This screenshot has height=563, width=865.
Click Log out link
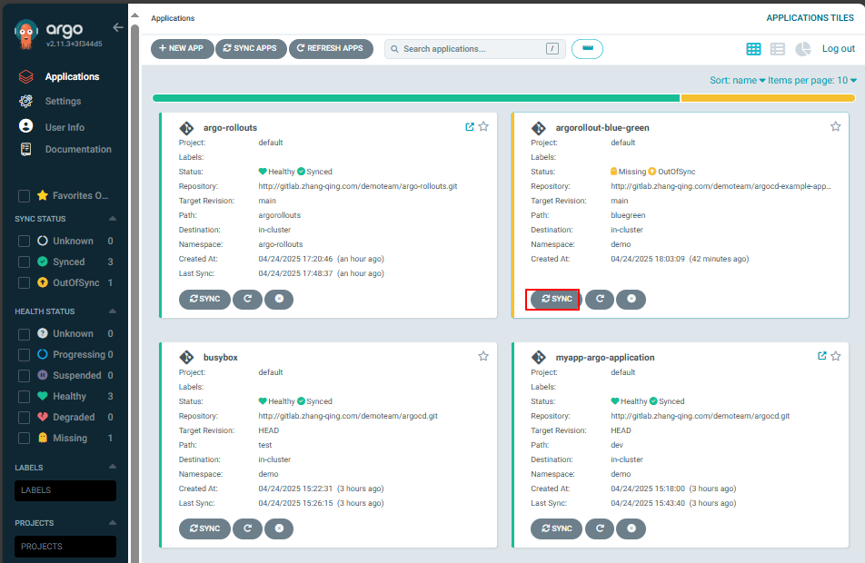pyautogui.click(x=839, y=48)
